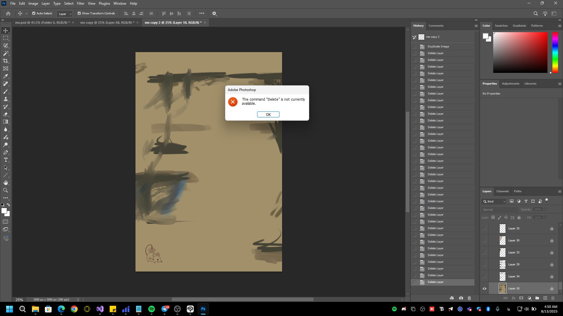
Task: Open the Auto-Select Layer dropdown
Action: pyautogui.click(x=65, y=14)
